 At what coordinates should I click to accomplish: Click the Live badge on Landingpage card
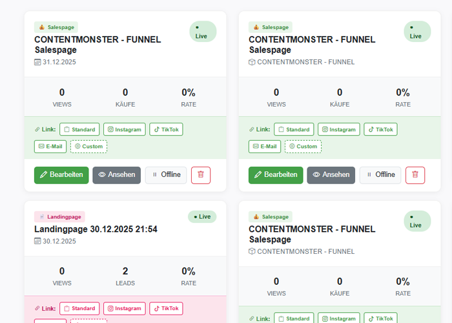coord(202,217)
